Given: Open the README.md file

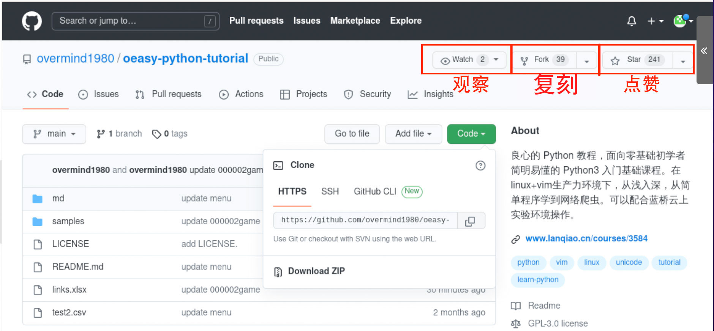Looking at the screenshot, I should (x=77, y=267).
